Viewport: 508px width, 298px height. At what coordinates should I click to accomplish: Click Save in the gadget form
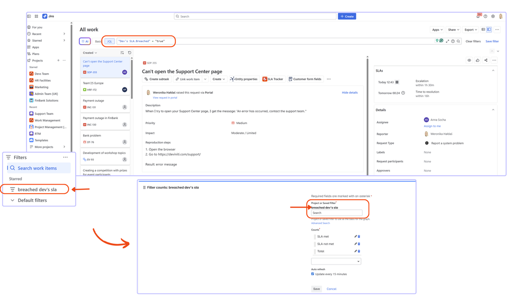[316, 289]
